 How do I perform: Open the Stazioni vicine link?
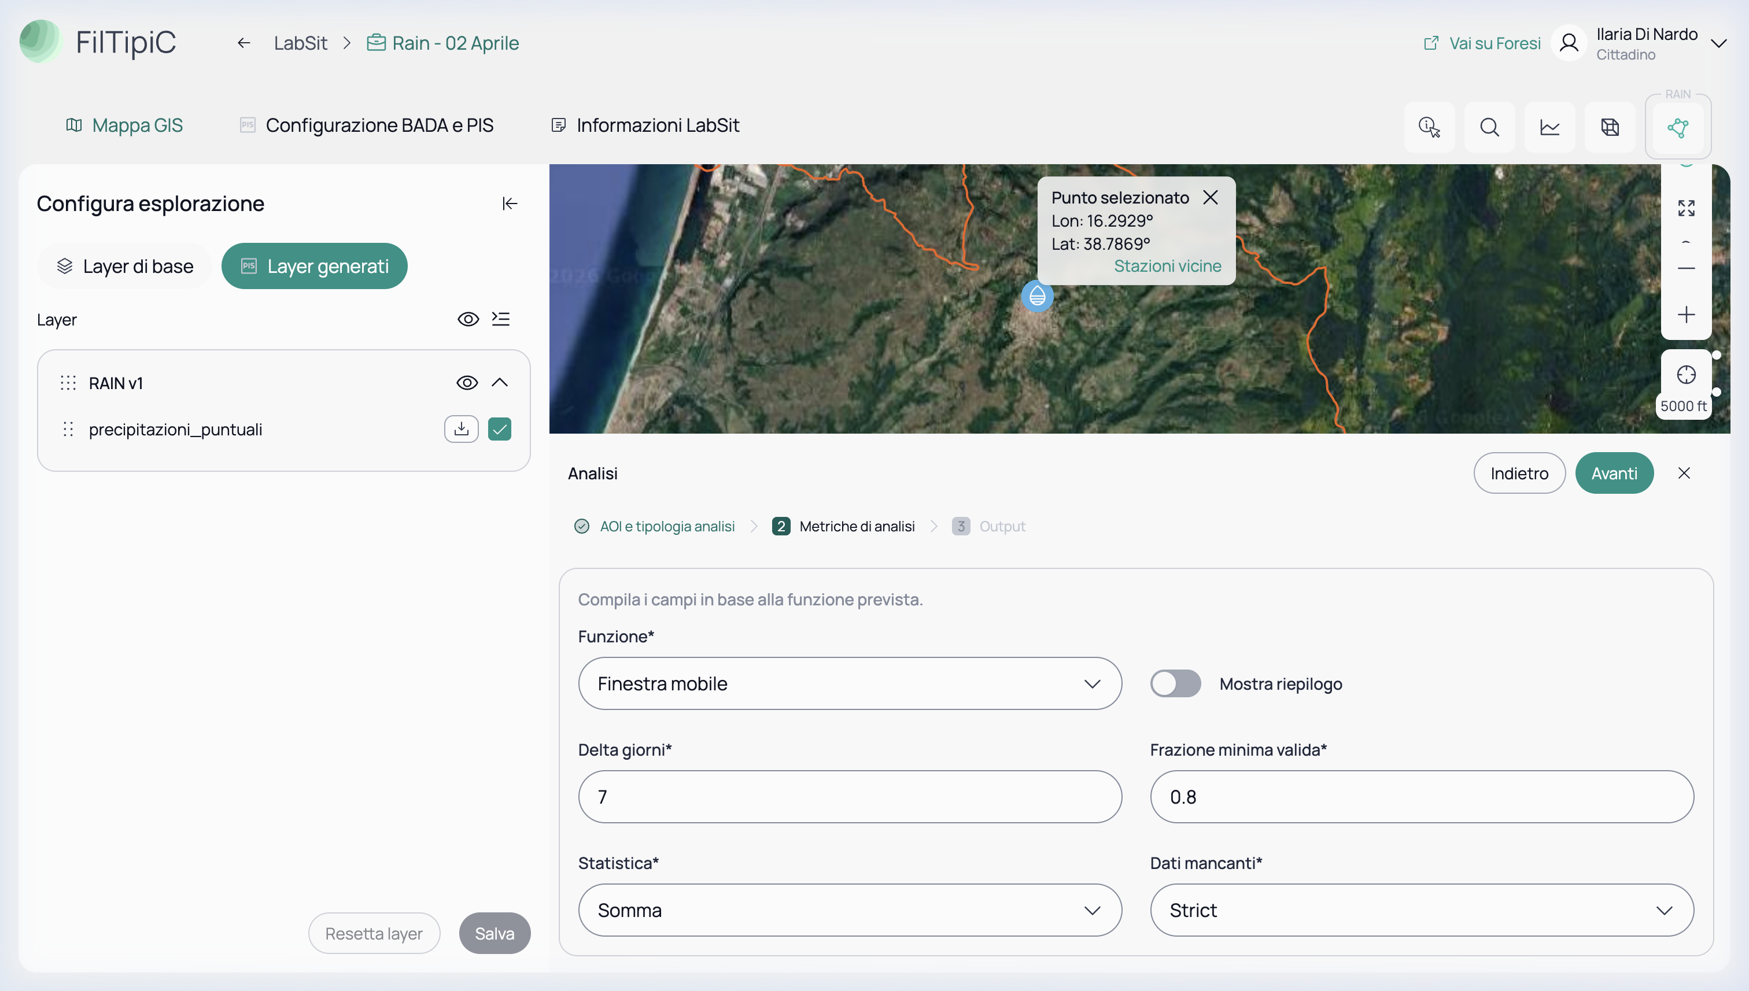[x=1168, y=266]
